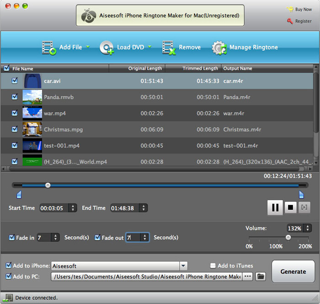
Task: Click the Add to PC path field
Action: coord(146,277)
